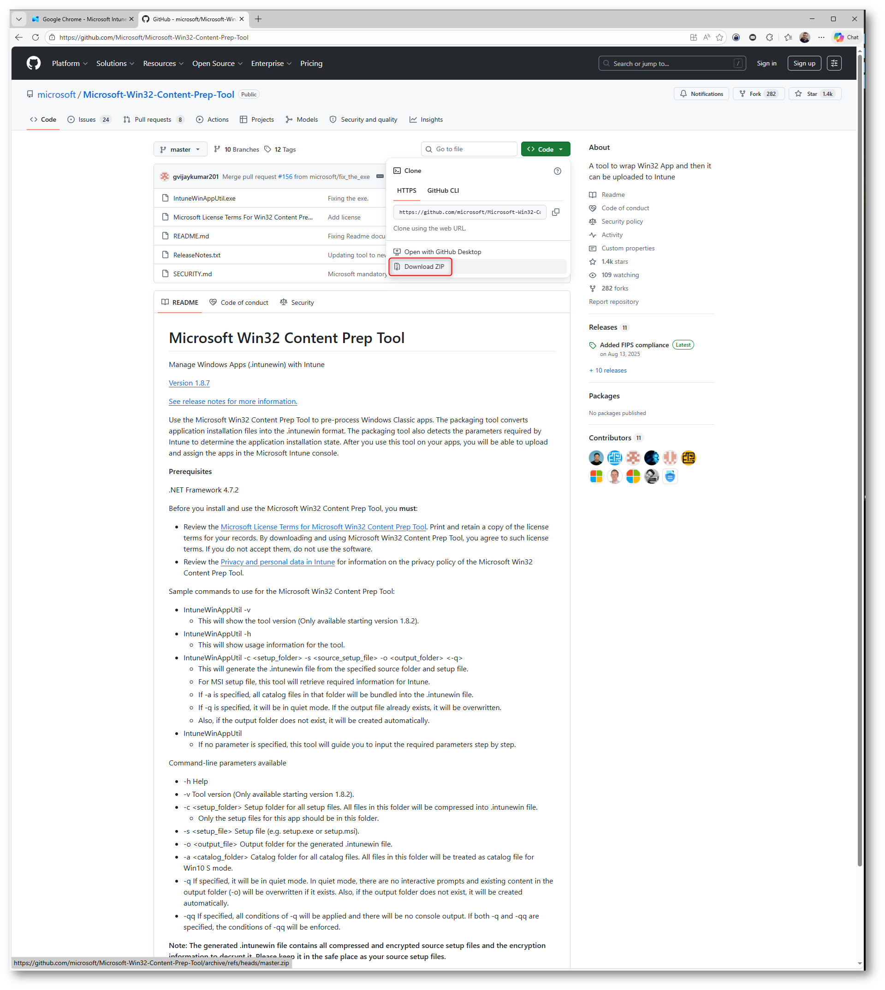Screen dimensions: 885x990
Task: Toggle the green Code dropdown button
Action: click(546, 149)
